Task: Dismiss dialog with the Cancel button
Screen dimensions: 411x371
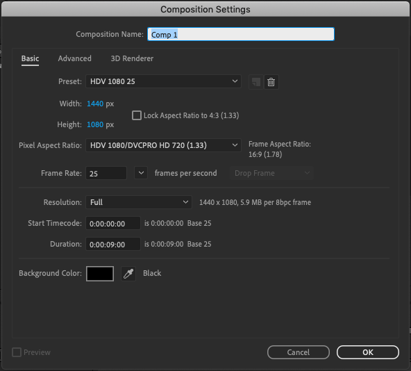Action: [x=299, y=352]
